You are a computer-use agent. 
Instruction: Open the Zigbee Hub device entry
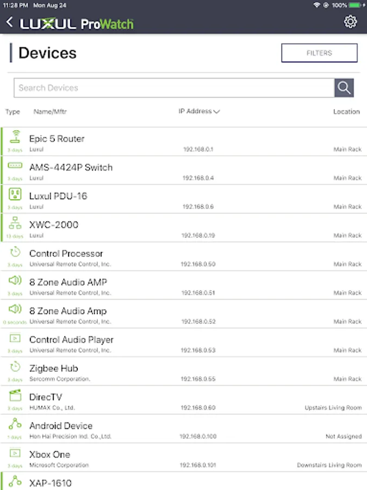click(x=54, y=369)
